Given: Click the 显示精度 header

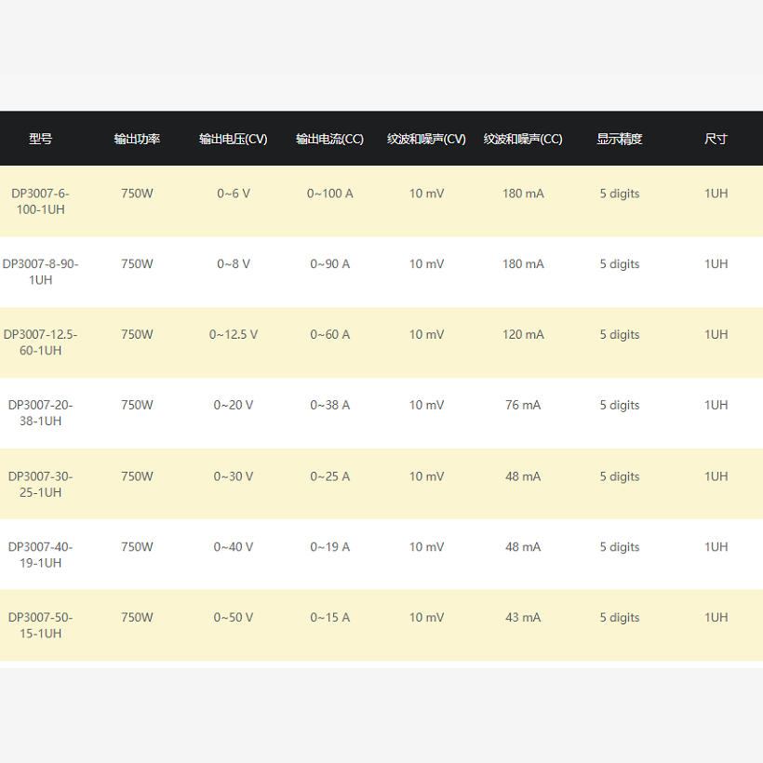Looking at the screenshot, I should click(x=620, y=139).
